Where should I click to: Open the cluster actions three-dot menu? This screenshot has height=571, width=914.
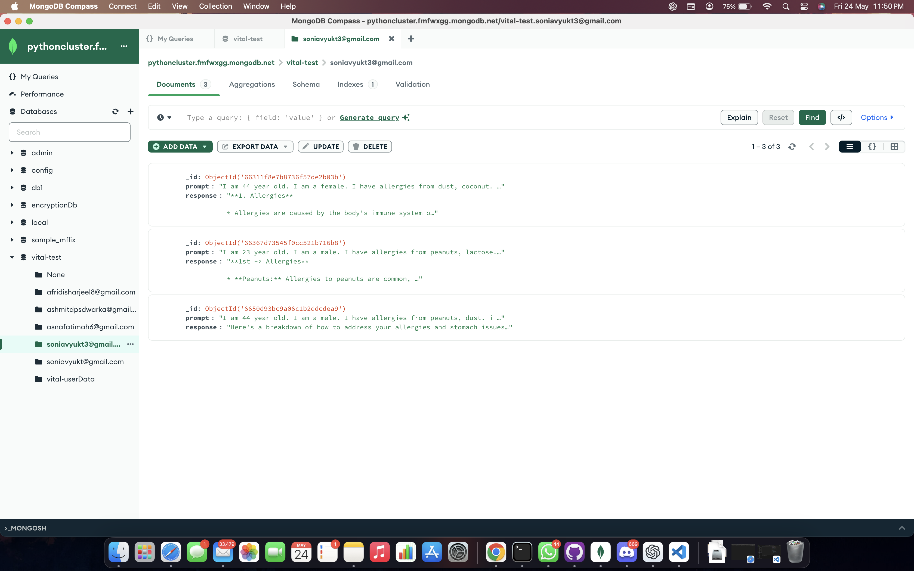click(124, 46)
